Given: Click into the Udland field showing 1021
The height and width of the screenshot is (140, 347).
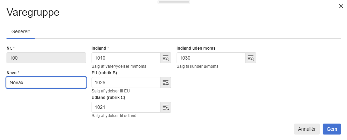Looking at the screenshot, I should pyautogui.click(x=126, y=107).
